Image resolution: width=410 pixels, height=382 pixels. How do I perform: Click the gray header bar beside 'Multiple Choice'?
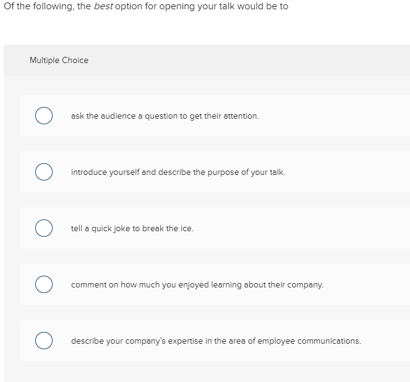click(247, 60)
